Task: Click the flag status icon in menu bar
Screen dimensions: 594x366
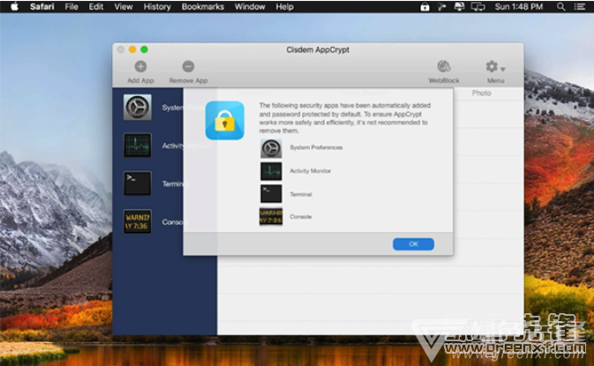Action: click(441, 6)
